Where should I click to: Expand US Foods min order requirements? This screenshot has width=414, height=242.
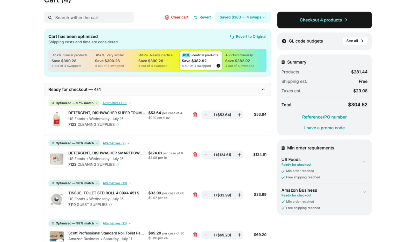[x=364, y=162]
